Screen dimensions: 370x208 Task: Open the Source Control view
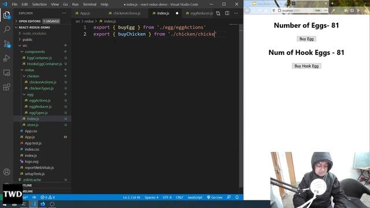[6, 44]
